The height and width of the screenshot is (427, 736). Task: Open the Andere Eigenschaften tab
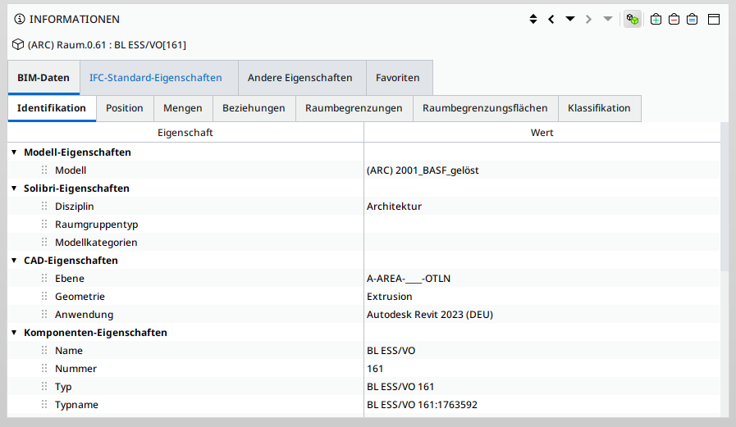pyautogui.click(x=300, y=77)
